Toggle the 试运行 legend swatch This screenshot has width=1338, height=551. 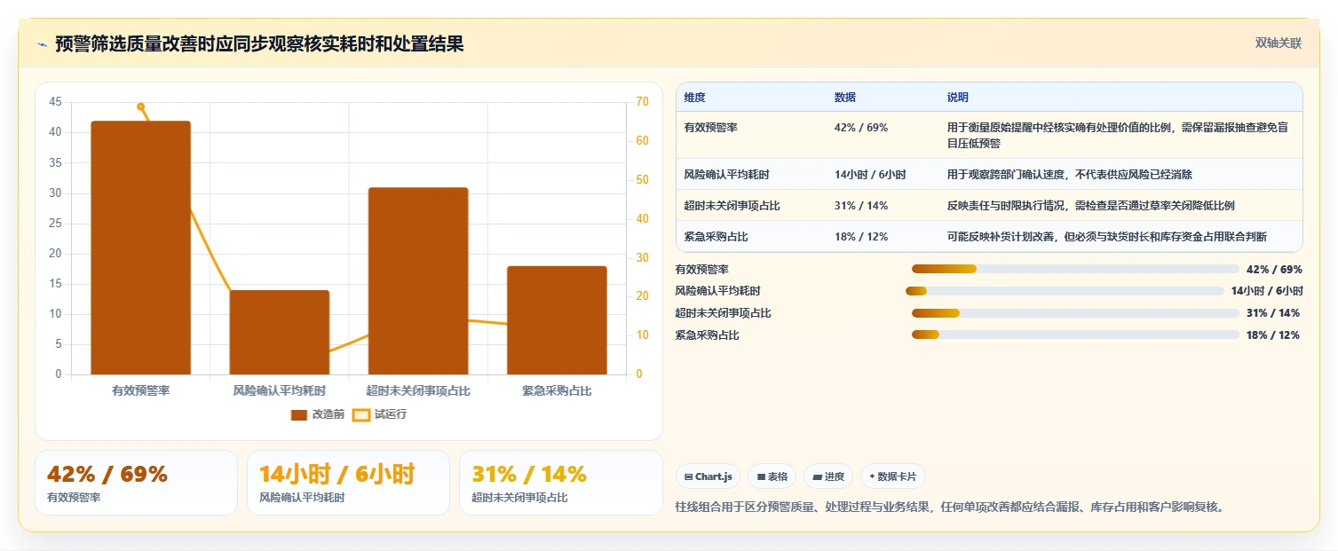pos(360,414)
